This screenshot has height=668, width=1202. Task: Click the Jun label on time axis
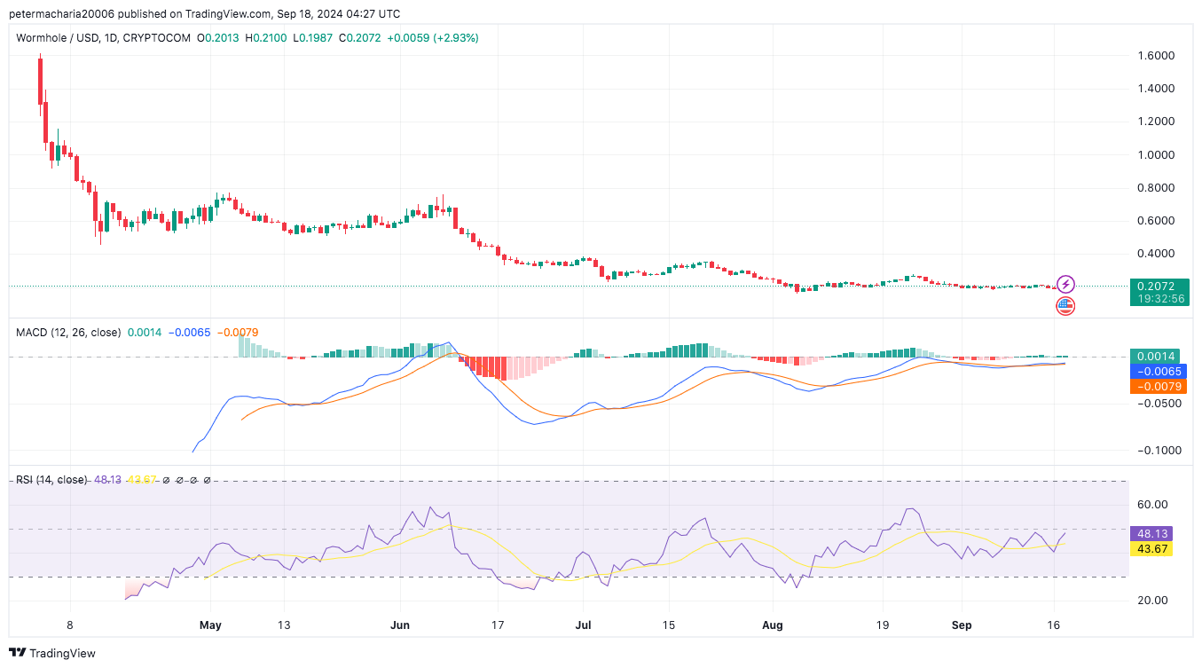click(400, 625)
